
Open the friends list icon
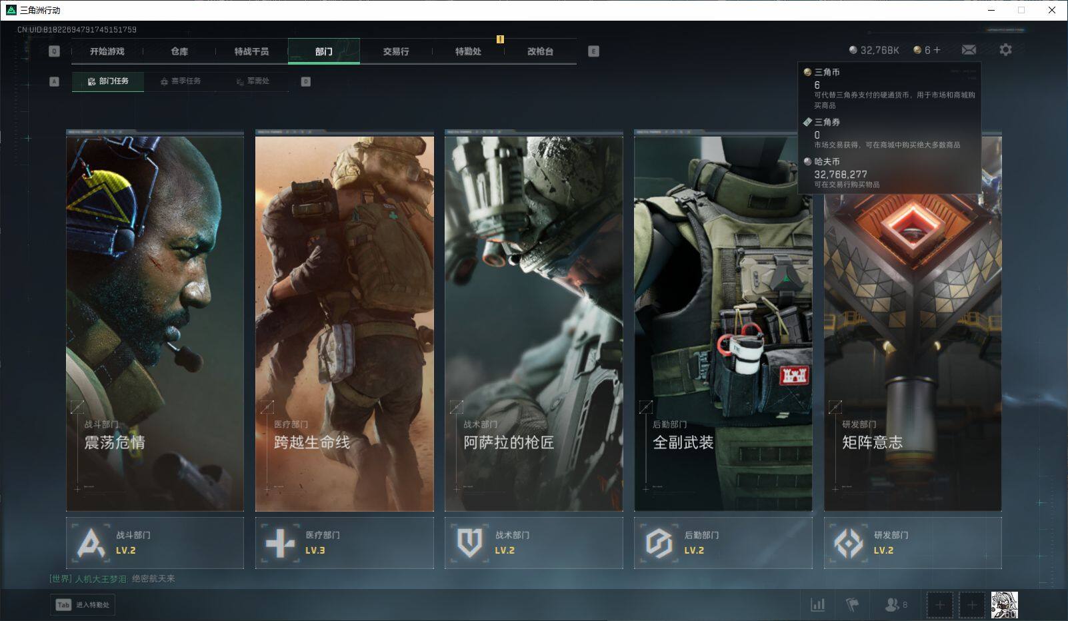(893, 605)
